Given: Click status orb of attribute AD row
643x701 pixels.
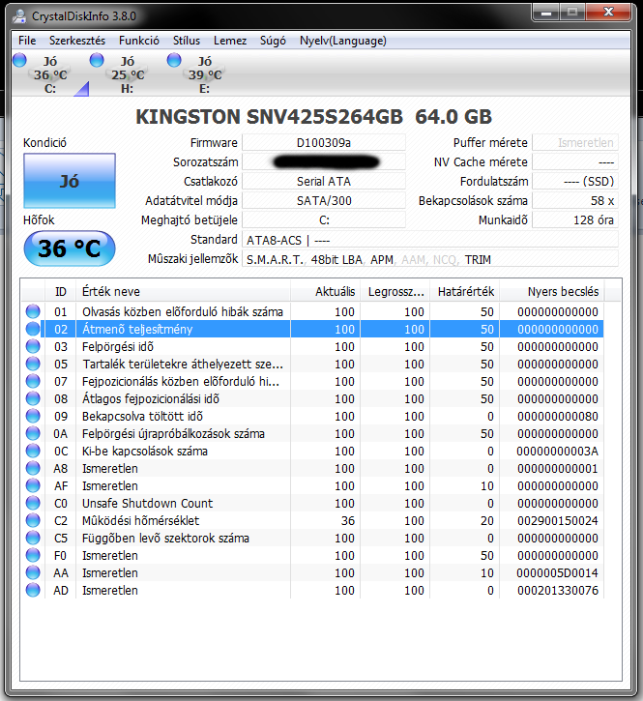Looking at the screenshot, I should [33, 590].
